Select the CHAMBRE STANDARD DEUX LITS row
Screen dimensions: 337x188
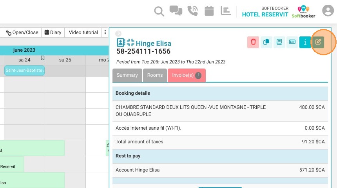click(x=220, y=111)
